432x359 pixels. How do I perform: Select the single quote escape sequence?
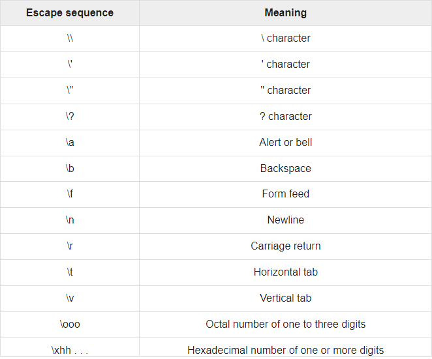coord(70,65)
